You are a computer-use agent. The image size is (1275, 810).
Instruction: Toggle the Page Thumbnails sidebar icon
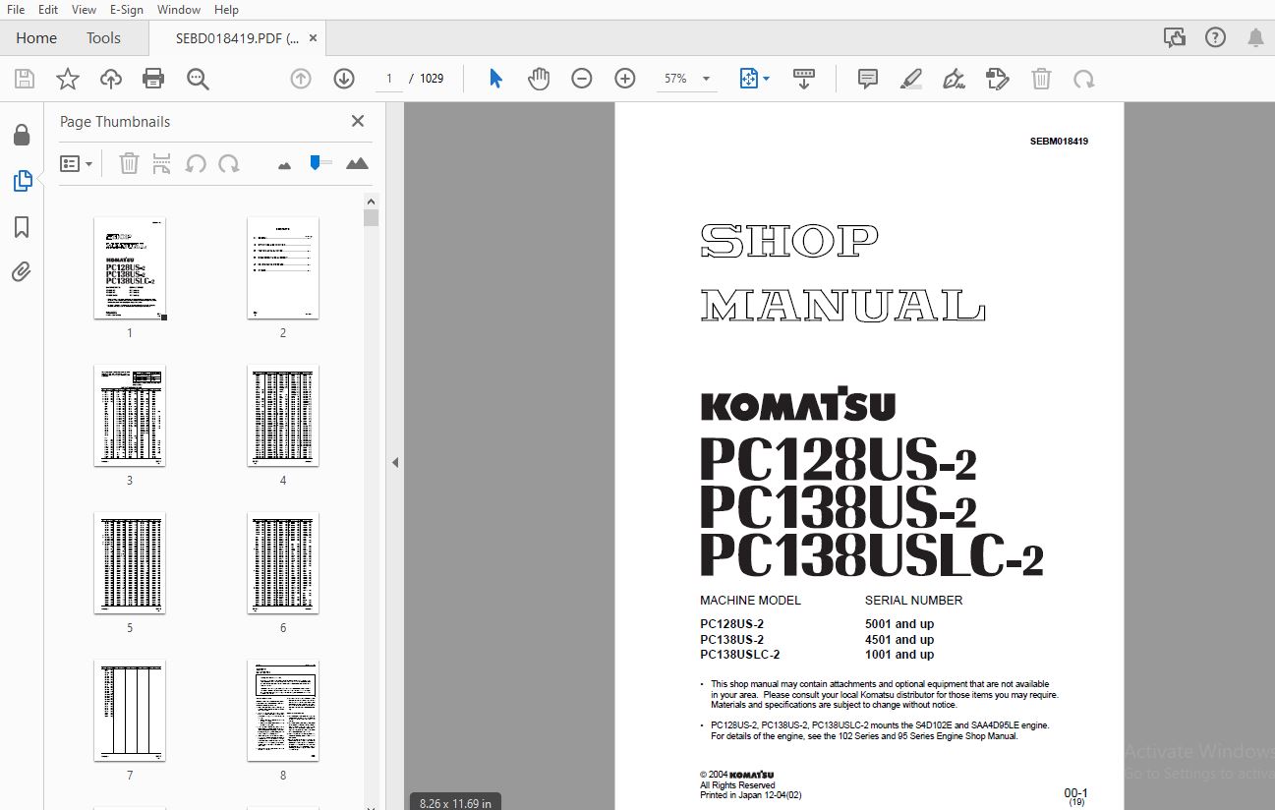(x=22, y=181)
